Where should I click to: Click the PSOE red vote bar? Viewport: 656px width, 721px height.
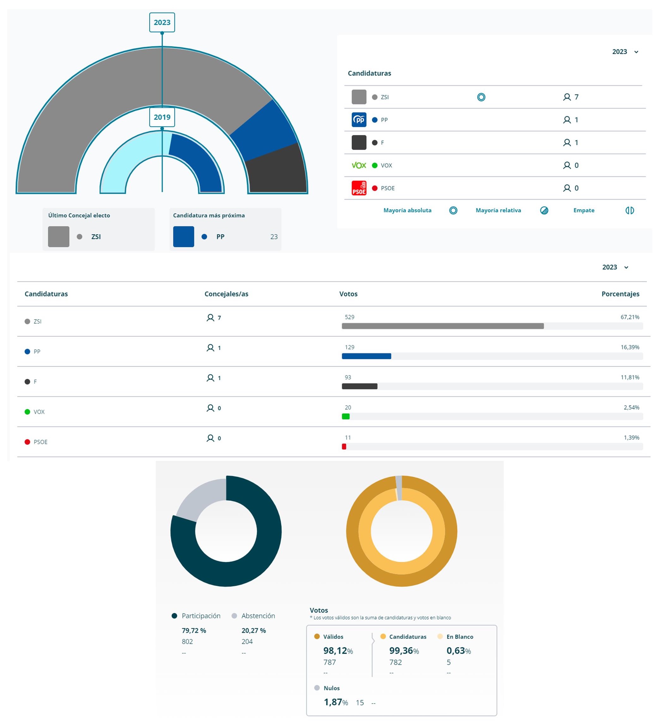[x=343, y=446]
